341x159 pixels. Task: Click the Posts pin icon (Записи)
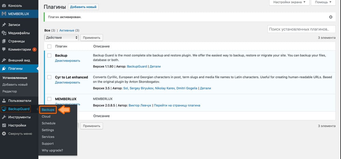pos(4,25)
